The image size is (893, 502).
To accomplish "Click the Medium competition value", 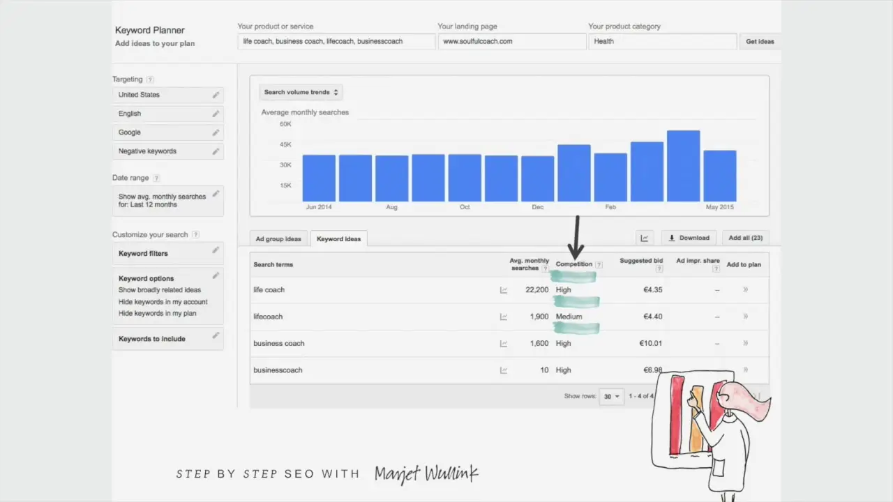I will [569, 317].
